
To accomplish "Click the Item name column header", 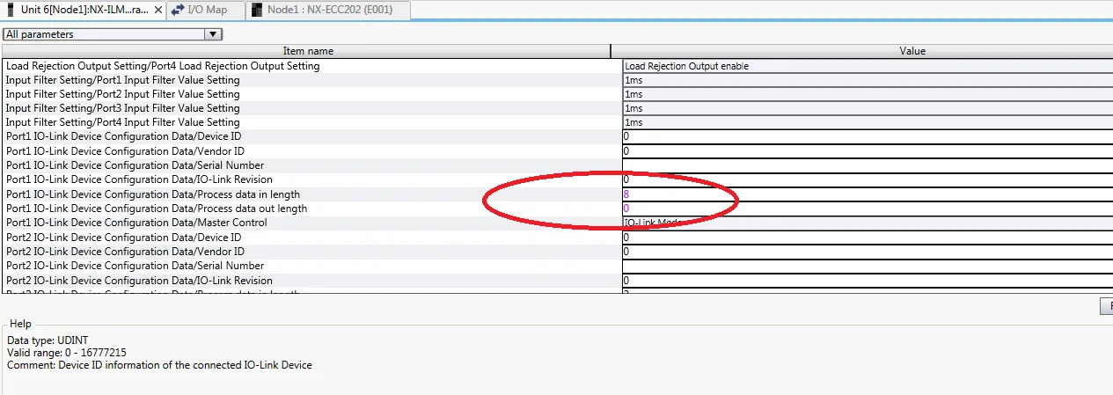I will (x=307, y=51).
